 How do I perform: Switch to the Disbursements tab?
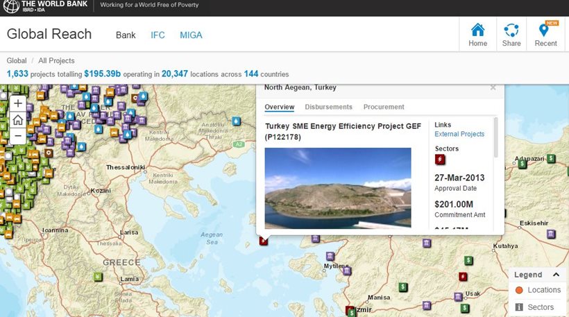pos(328,107)
